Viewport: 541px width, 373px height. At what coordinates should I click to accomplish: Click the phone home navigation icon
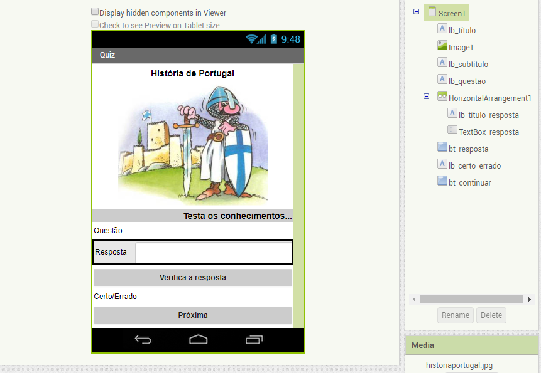199,340
